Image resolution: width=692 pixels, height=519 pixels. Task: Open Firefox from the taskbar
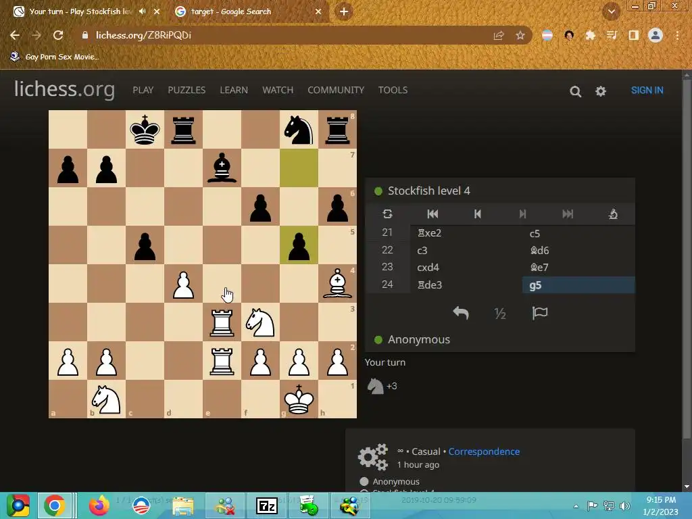[99, 505]
